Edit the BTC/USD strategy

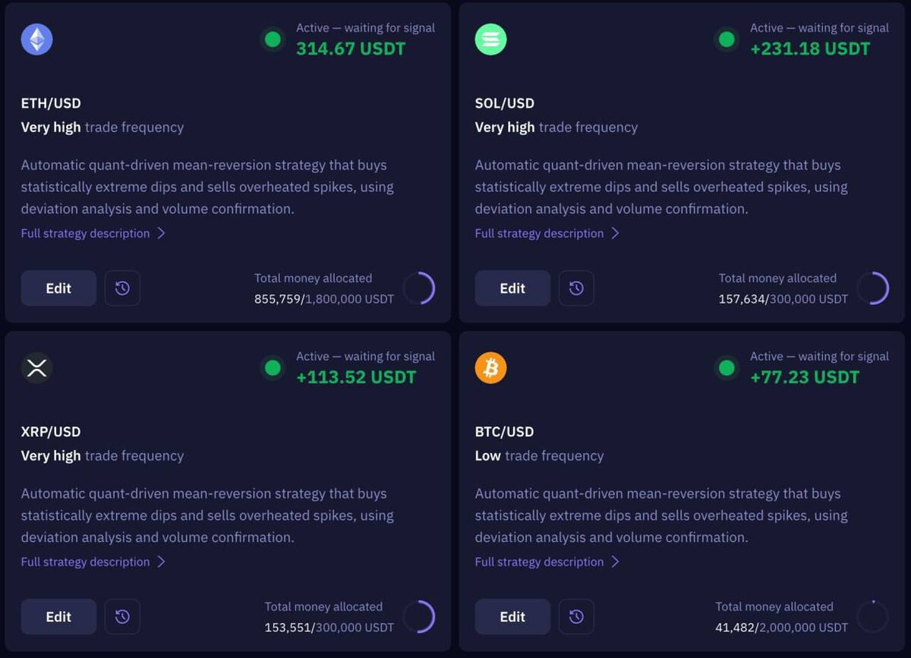(x=512, y=617)
